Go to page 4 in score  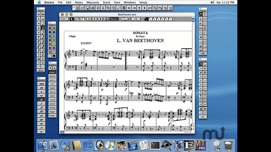click(158, 19)
